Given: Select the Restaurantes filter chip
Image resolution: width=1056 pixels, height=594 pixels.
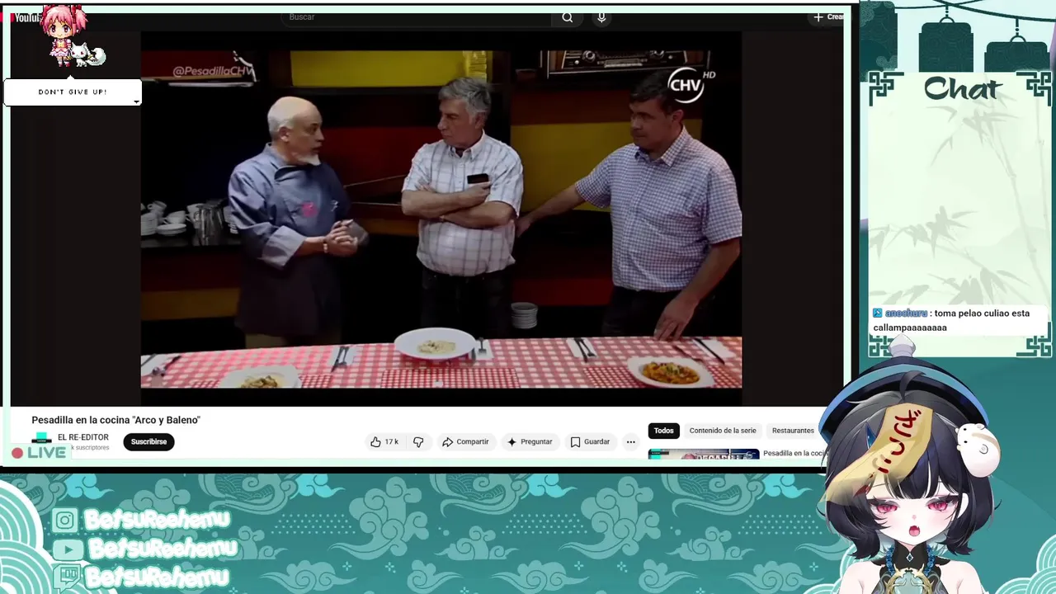Looking at the screenshot, I should tap(793, 431).
